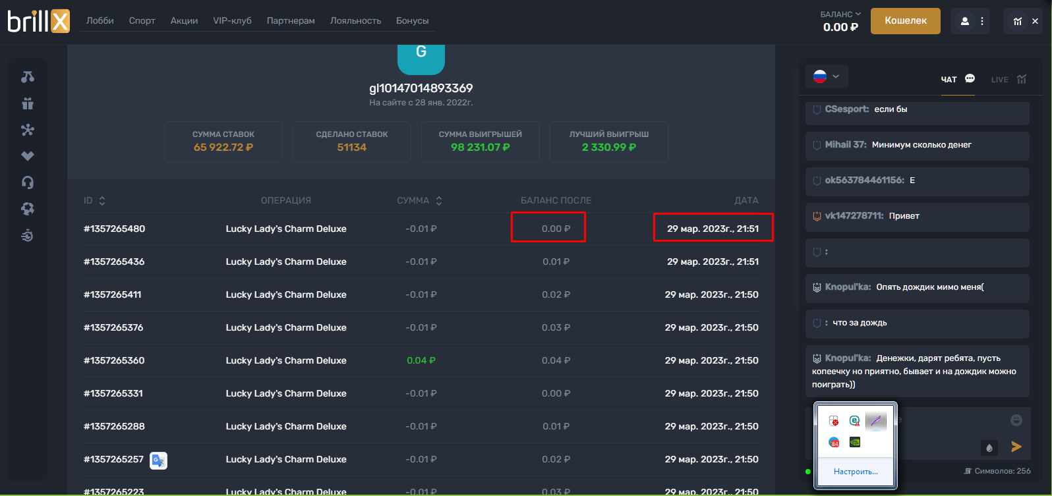Click the ОПЕРАЦИЯ column header
1052x496 pixels.
coord(286,200)
